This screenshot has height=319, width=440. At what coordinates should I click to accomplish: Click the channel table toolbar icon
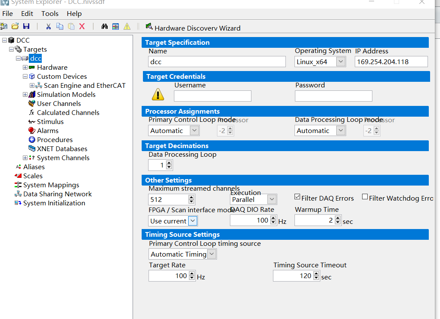point(115,26)
